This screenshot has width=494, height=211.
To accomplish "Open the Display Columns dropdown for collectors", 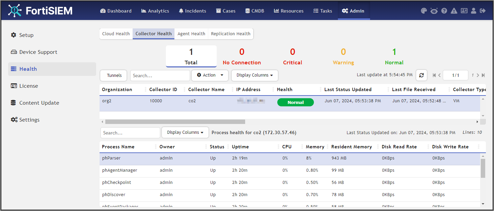I will click(x=254, y=75).
